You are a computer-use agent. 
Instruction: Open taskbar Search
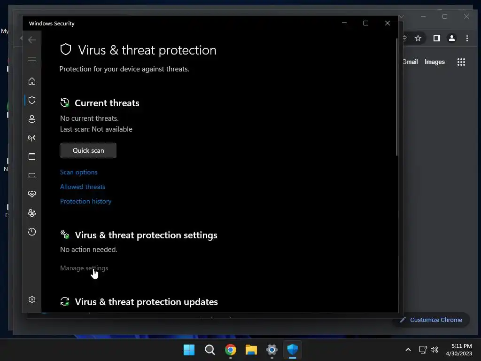(210, 350)
